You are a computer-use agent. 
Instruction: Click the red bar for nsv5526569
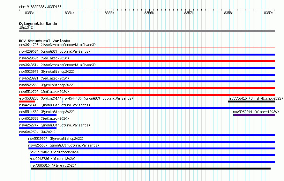[147, 88]
